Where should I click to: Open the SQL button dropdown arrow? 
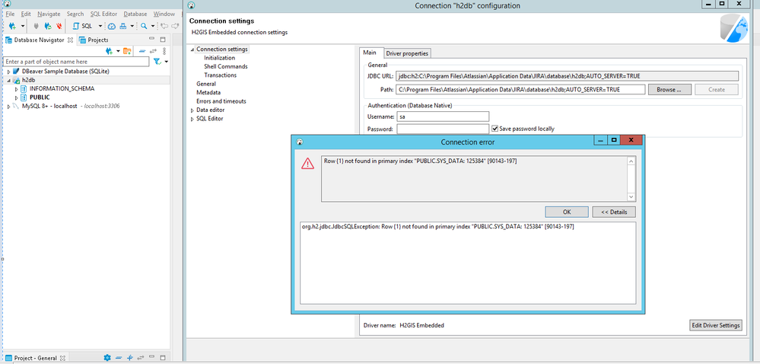[x=100, y=26]
